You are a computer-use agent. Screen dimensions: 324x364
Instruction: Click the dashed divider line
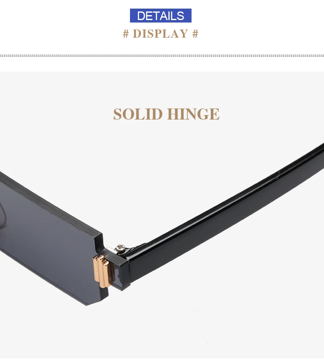click(x=162, y=56)
